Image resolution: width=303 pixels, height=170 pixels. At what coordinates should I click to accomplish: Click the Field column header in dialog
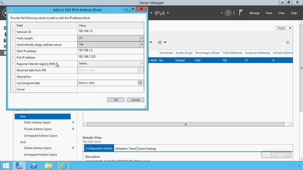point(46,25)
